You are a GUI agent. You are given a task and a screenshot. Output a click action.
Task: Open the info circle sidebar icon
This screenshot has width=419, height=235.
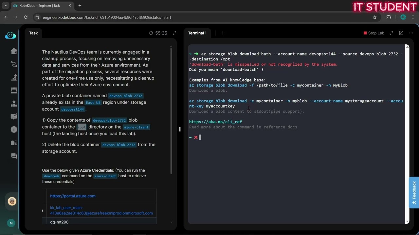pyautogui.click(x=14, y=130)
